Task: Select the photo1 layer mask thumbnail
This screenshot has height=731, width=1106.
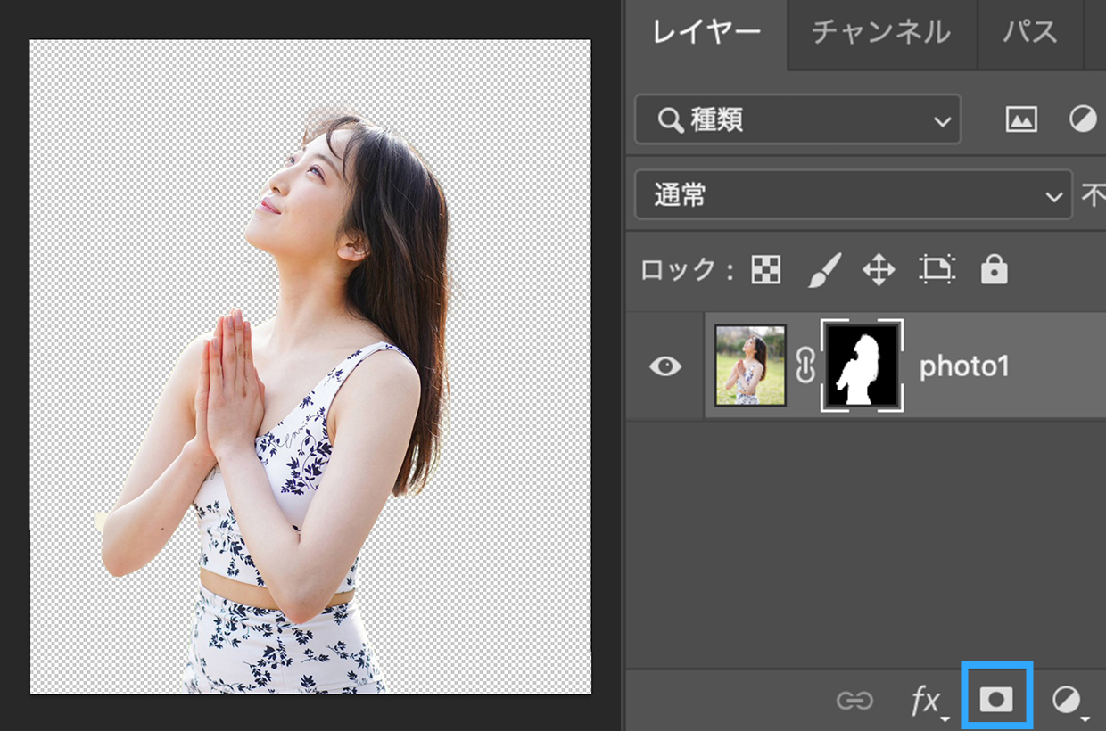Action: [862, 365]
